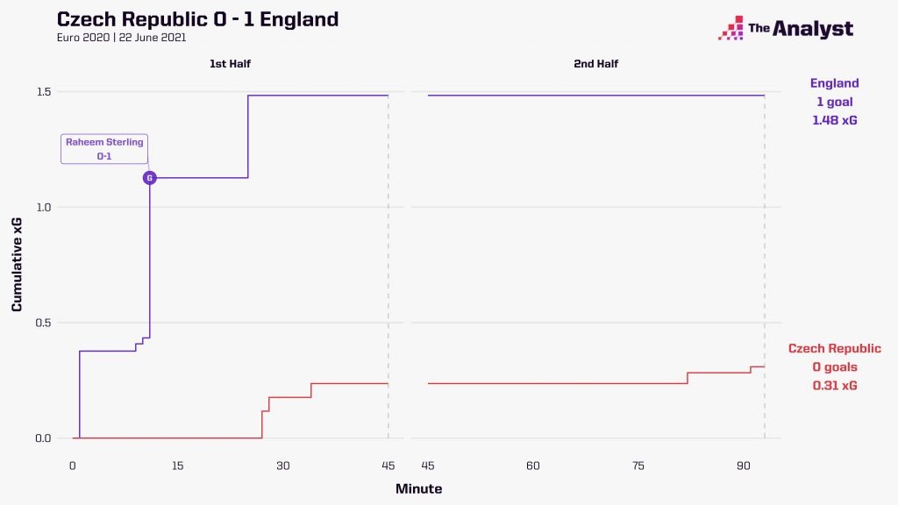Click the Cumulative xG axis title
The height and width of the screenshot is (505, 898).
[x=18, y=265]
